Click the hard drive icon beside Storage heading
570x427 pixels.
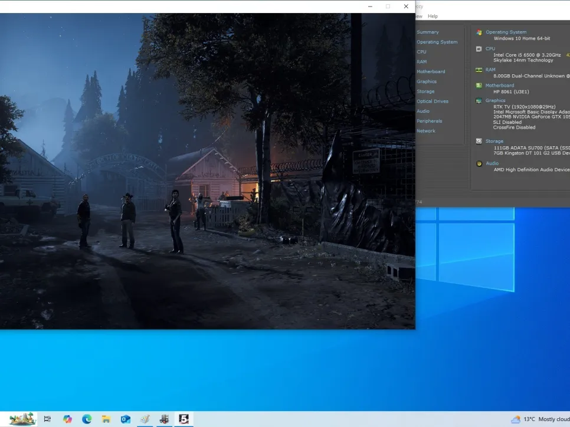[479, 141]
